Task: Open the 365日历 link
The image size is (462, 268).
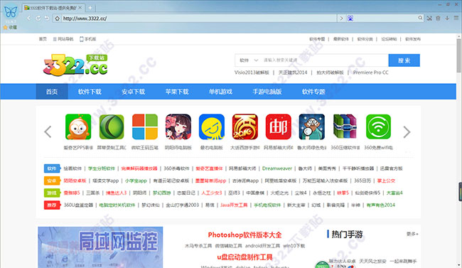Action: [x=362, y=181]
